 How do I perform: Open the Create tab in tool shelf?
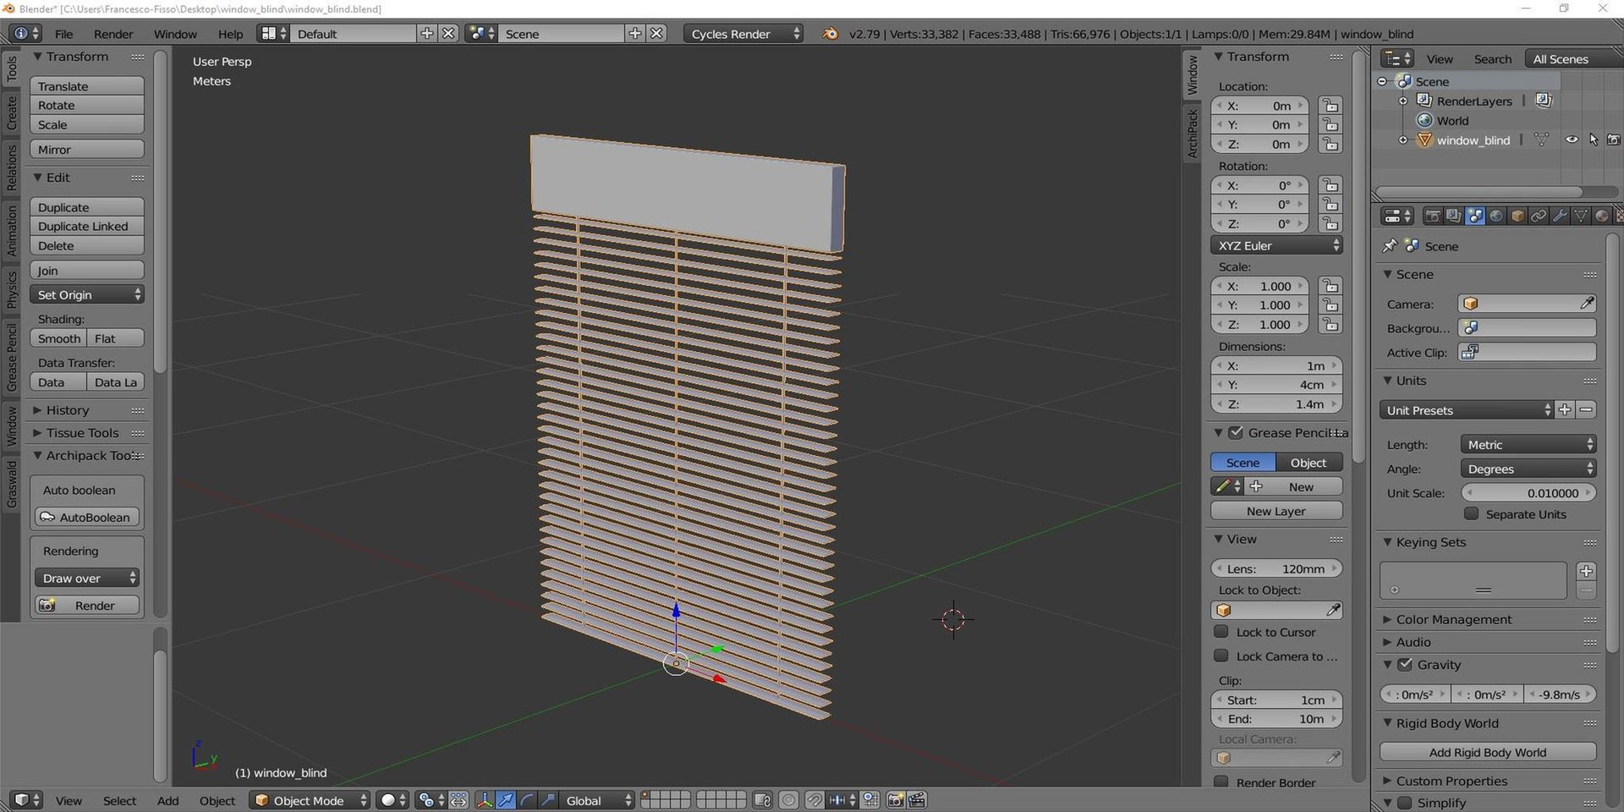(12, 112)
